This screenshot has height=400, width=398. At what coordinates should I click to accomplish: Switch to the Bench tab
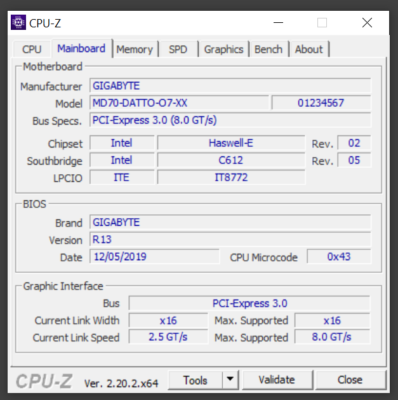pyautogui.click(x=269, y=49)
